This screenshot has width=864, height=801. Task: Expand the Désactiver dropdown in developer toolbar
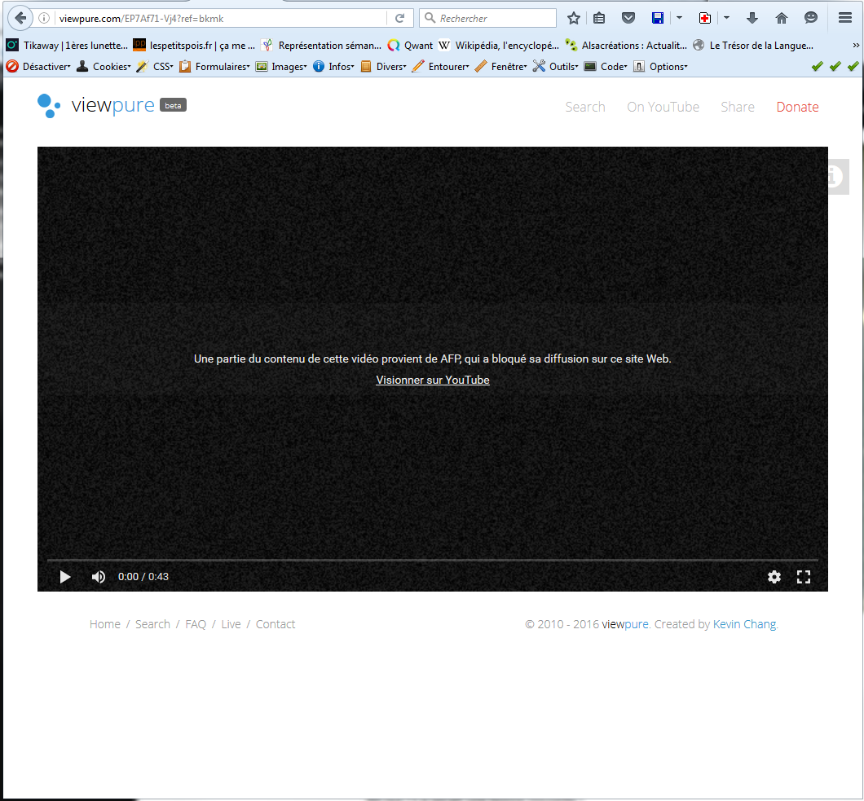tap(38, 67)
